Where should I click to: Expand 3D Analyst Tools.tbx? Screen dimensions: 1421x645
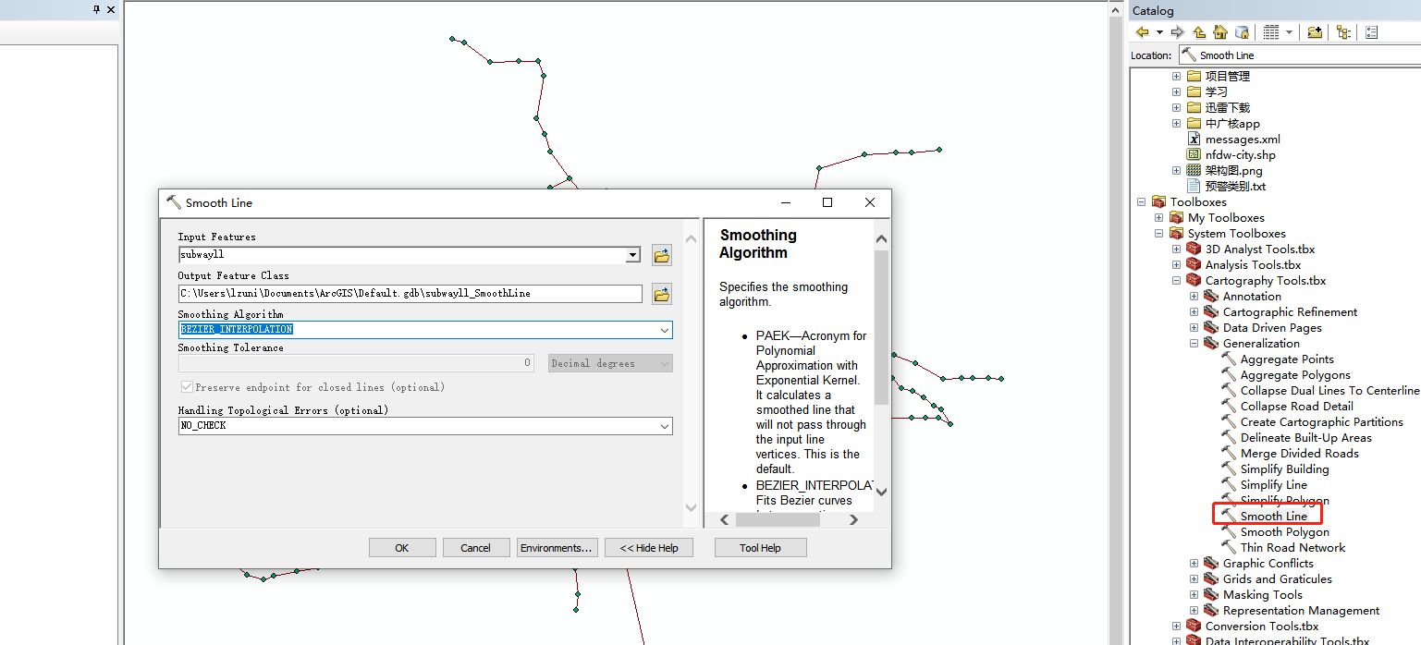[x=1176, y=249]
